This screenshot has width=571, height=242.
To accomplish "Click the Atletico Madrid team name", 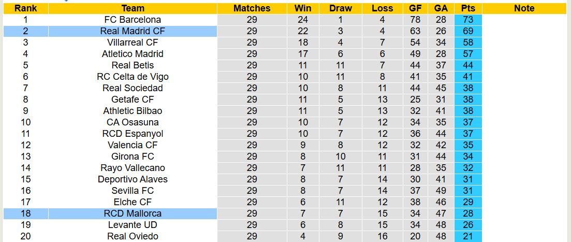I will click(x=133, y=54).
